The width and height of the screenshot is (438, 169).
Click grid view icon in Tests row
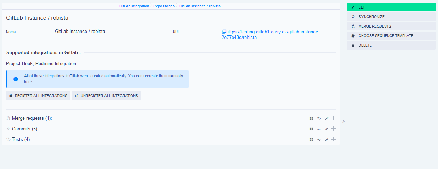311,140
